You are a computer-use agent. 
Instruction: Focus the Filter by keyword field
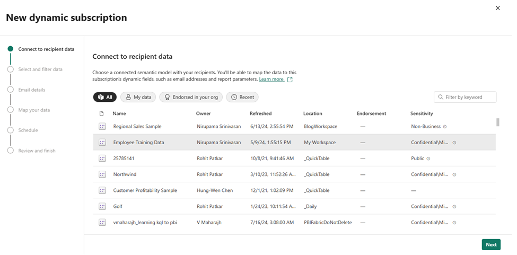click(465, 97)
